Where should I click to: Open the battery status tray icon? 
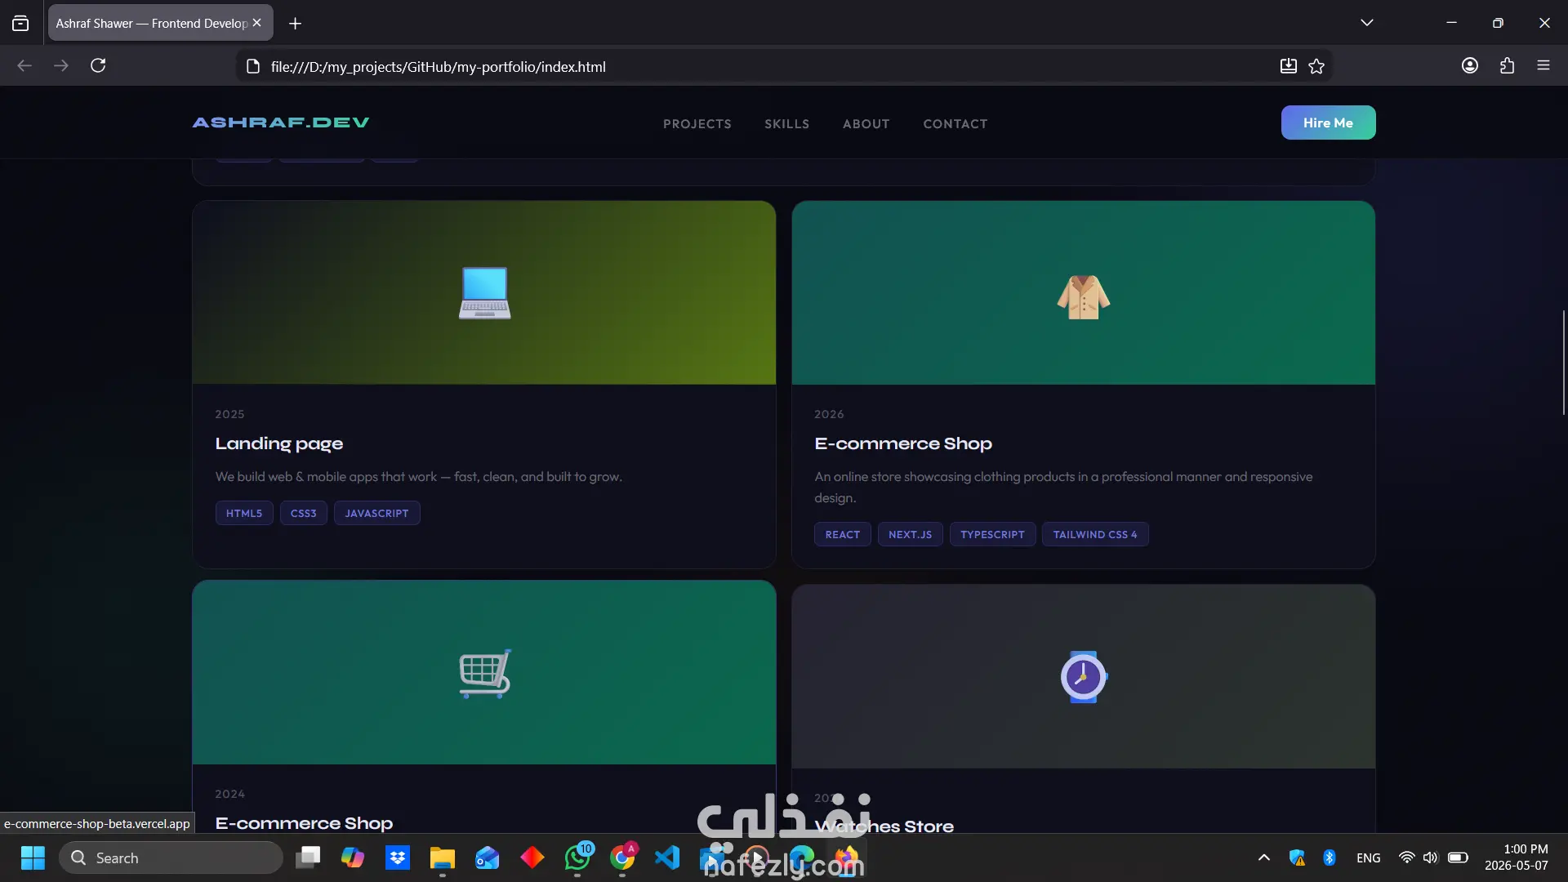click(x=1458, y=857)
